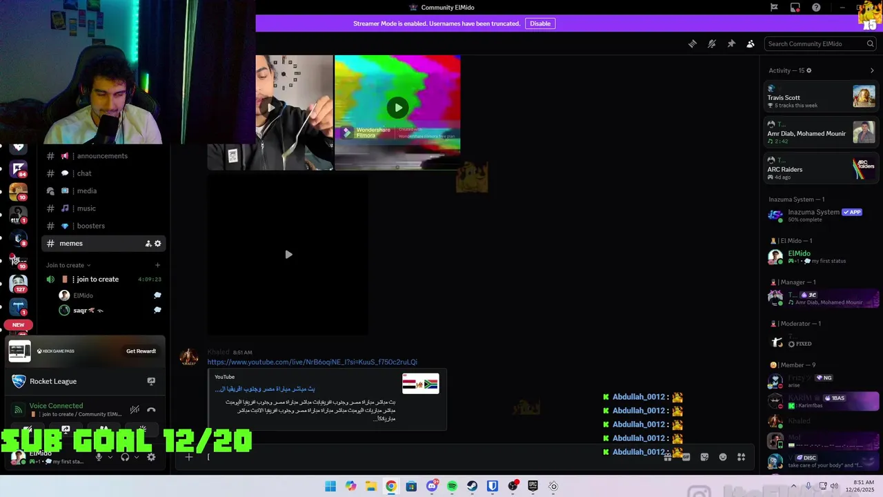The width and height of the screenshot is (883, 497).
Task: Open the Threads icon in channel header
Action: pyautogui.click(x=693, y=43)
